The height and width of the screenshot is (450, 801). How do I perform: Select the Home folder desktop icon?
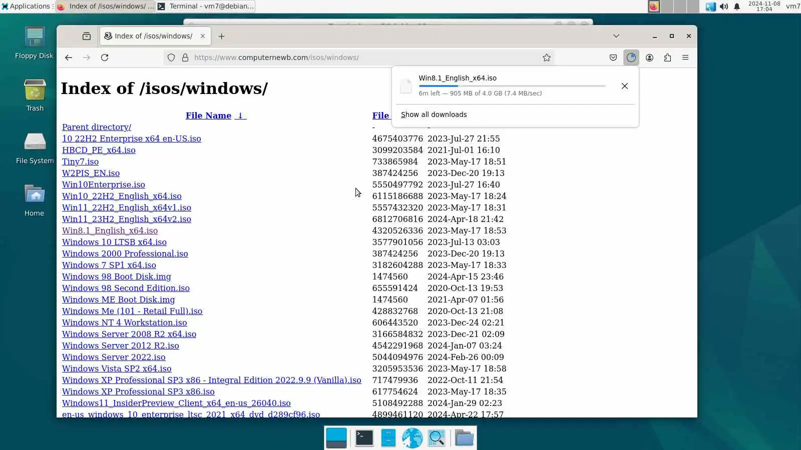pos(35,200)
